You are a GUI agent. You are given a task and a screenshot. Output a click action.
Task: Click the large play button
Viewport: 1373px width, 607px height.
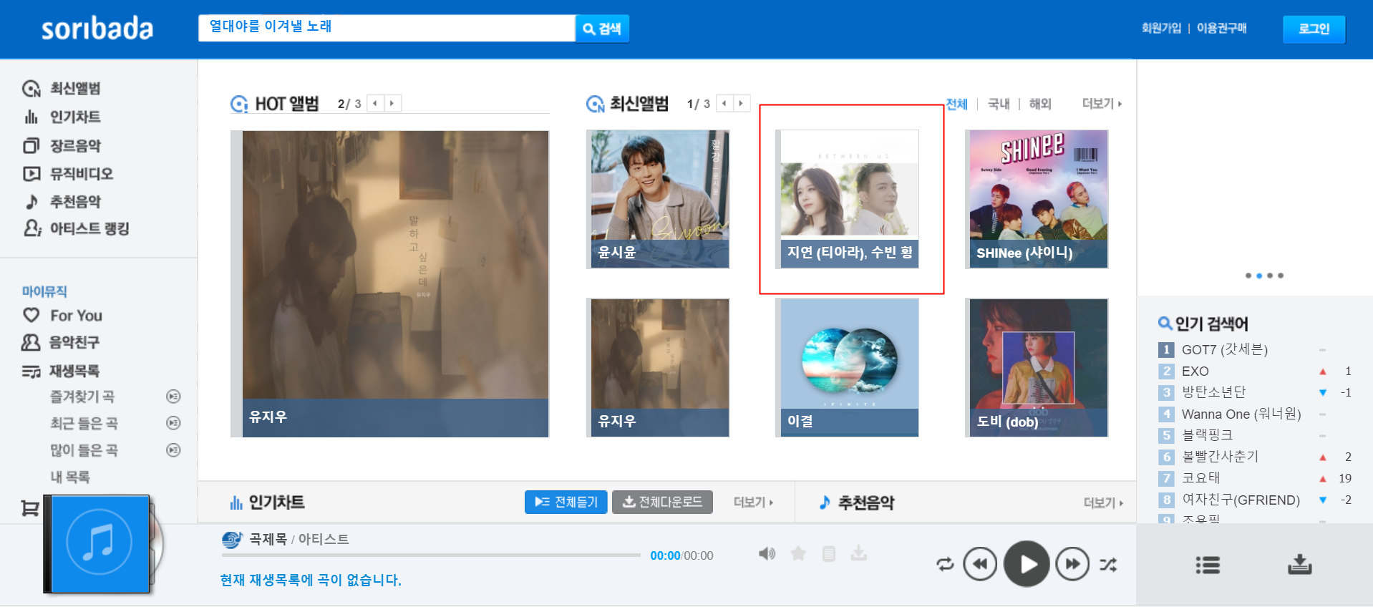coord(1026,564)
